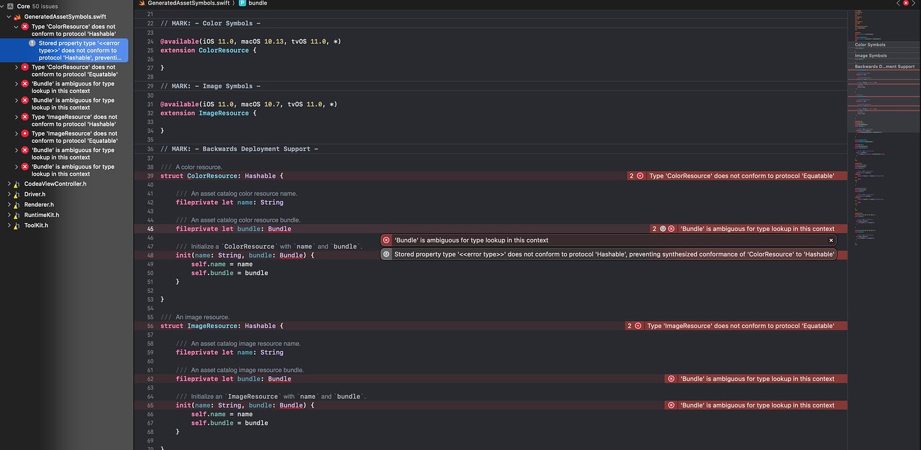921x450 pixels.
Task: Click the note icon of selected 'Stored property type' row
Action: (32, 43)
